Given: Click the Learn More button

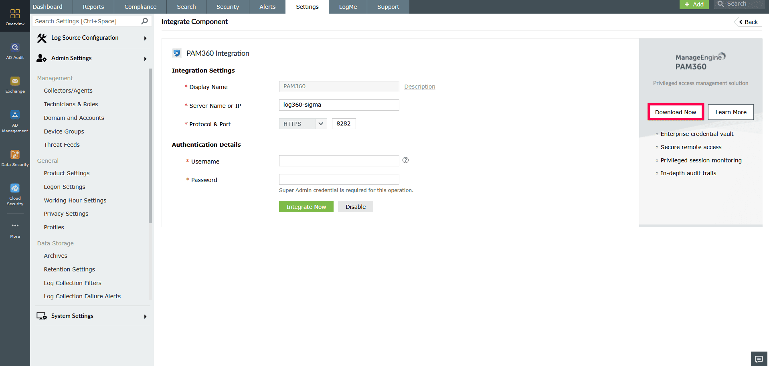Looking at the screenshot, I should (x=731, y=112).
